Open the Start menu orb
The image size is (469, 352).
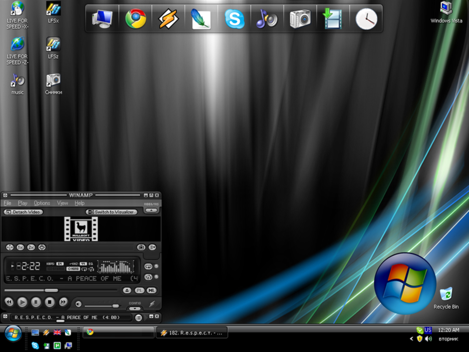point(12,333)
